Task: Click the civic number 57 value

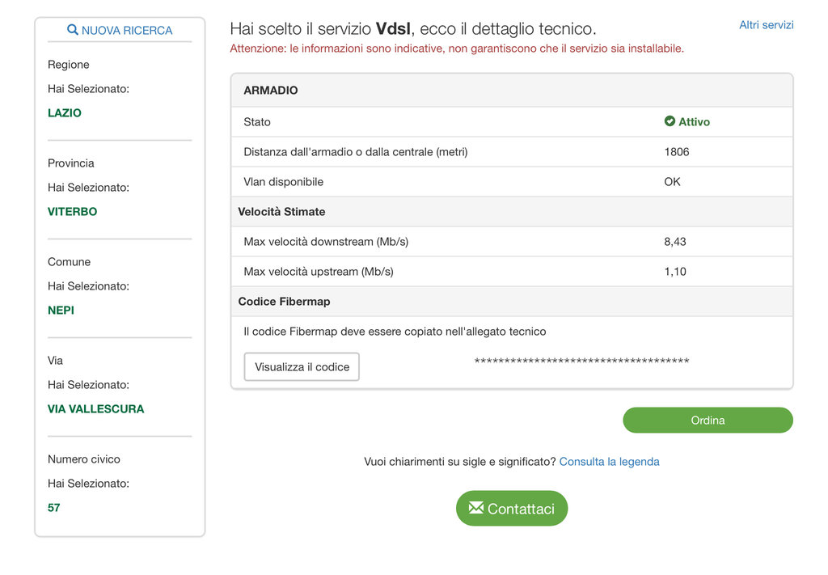Action: click(54, 508)
